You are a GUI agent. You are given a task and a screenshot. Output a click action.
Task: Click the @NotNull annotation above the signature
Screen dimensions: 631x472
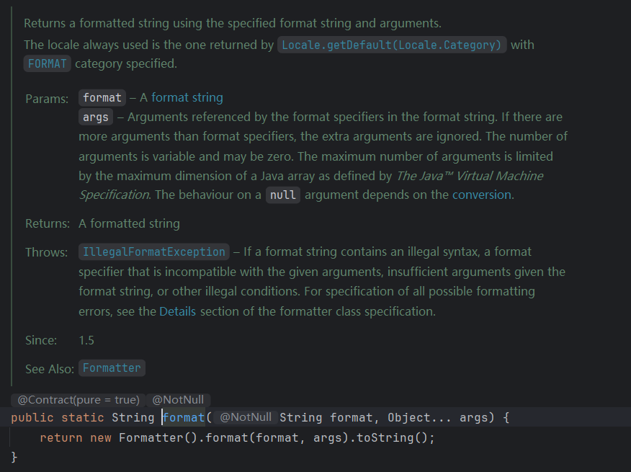177,399
